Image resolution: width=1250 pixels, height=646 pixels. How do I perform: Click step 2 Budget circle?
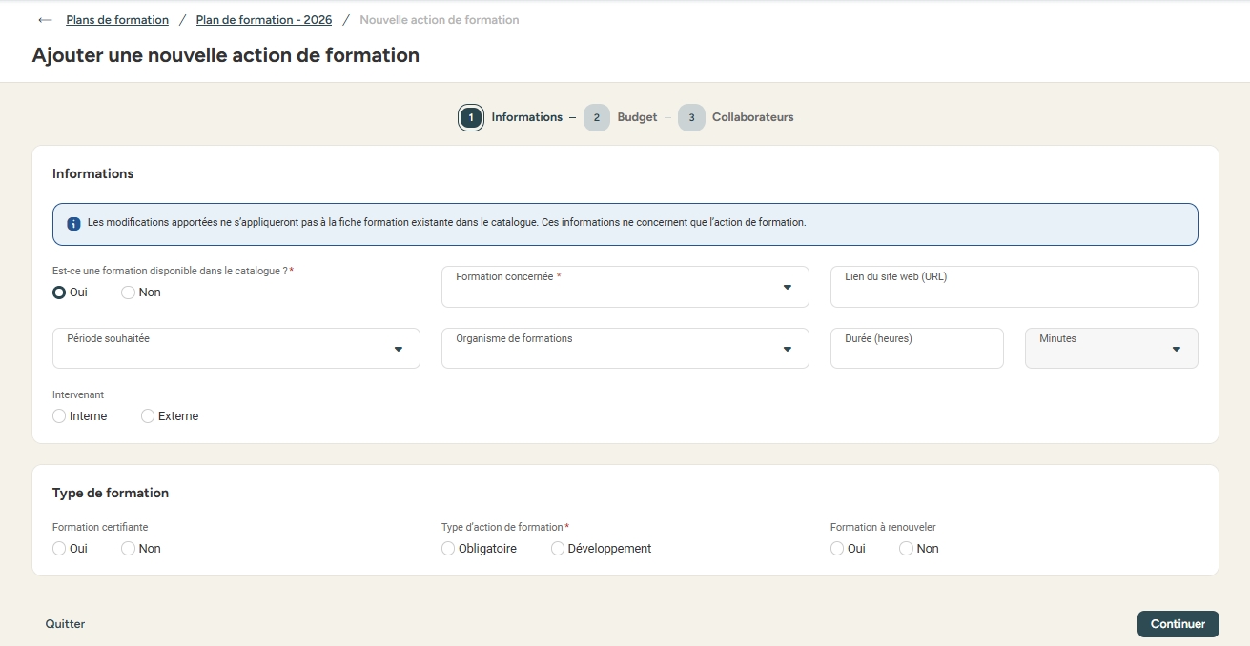[597, 118]
